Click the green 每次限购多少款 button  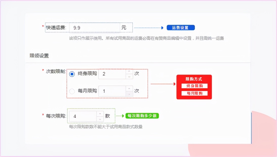(x=142, y=116)
